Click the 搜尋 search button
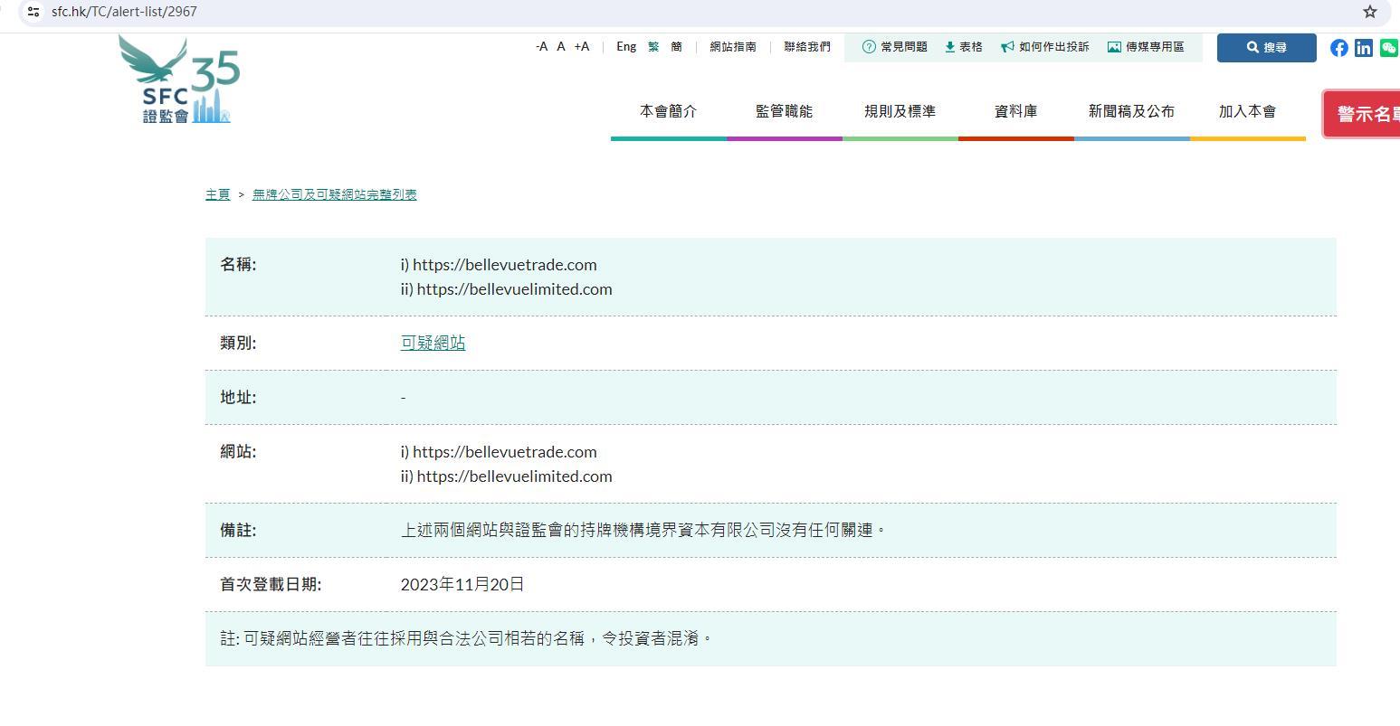The image size is (1400, 726). (x=1266, y=48)
